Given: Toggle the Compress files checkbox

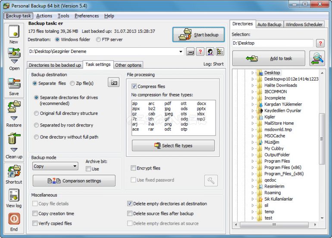Looking at the screenshot, I should [134, 86].
